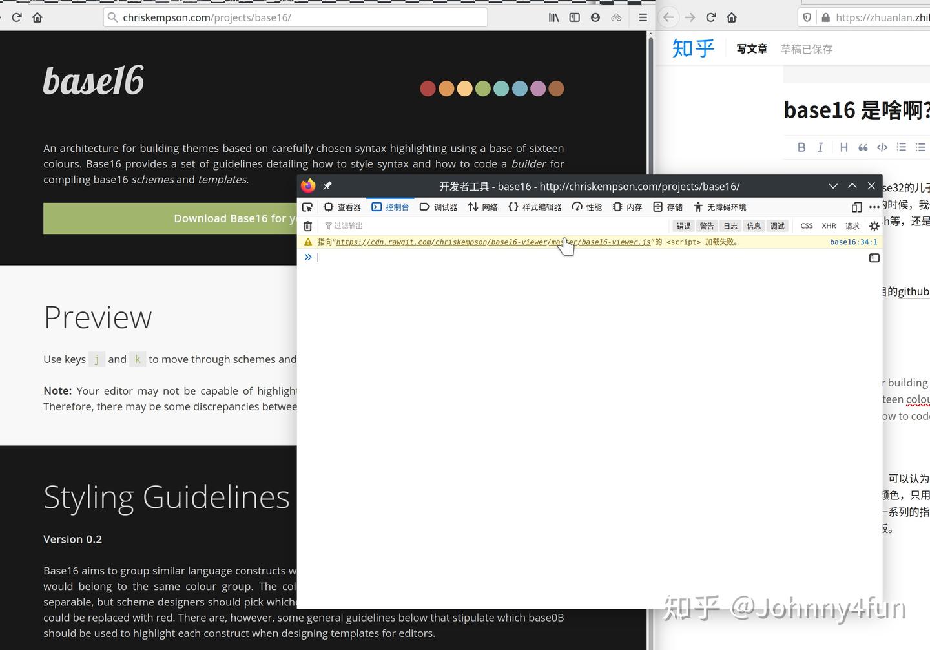The height and width of the screenshot is (650, 930).
Task: Open the library icon in left browser
Action: point(553,17)
